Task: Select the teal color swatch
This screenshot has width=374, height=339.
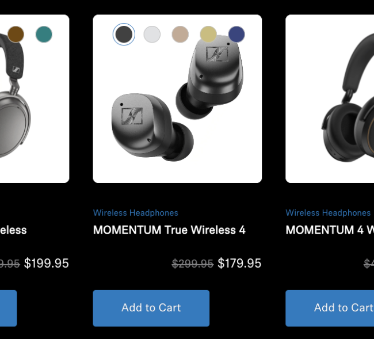Action: [44, 35]
